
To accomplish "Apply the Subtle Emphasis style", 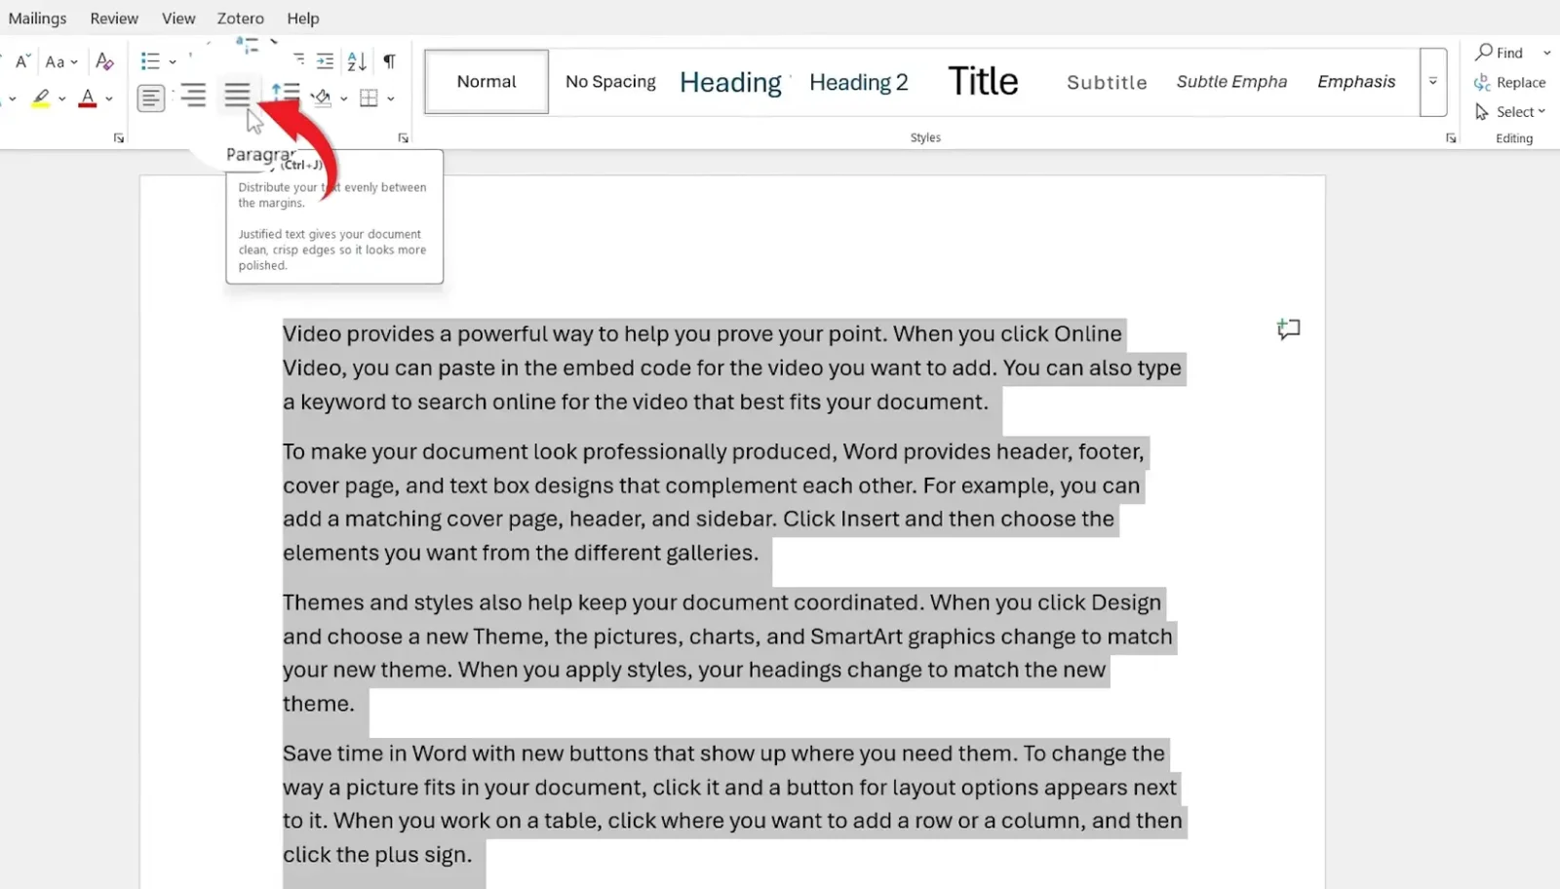I will coord(1231,82).
